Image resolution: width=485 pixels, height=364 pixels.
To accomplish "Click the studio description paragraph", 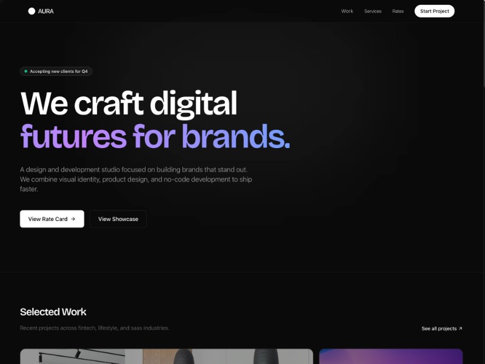I will [136, 179].
